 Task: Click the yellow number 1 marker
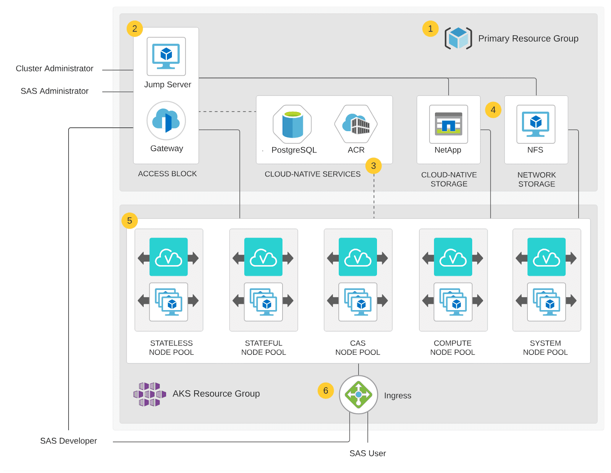(x=430, y=29)
